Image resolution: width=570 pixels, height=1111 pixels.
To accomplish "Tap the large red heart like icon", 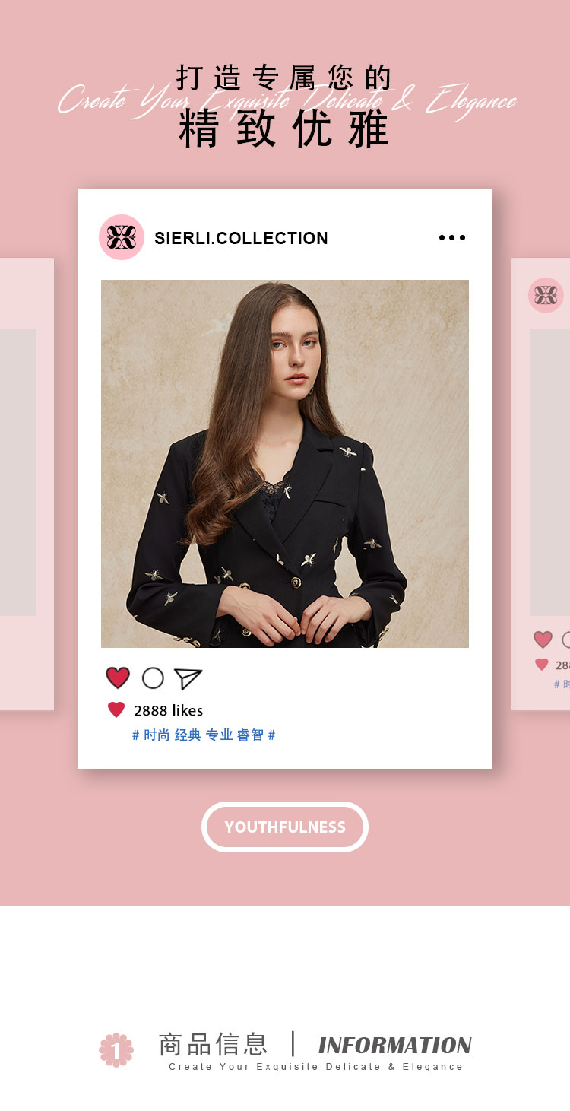I will point(118,678).
